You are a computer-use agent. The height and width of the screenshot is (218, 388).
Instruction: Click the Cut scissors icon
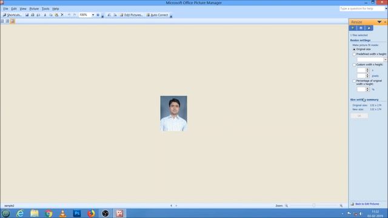coord(45,15)
